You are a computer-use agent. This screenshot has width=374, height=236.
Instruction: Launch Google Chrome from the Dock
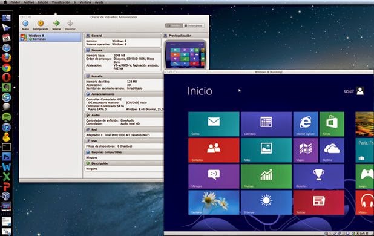(x=7, y=68)
